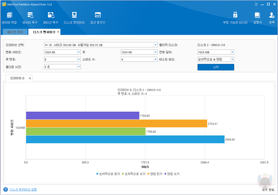Expand the drive selection dropdown
This screenshot has height=195, width=278.
tap(155, 45)
